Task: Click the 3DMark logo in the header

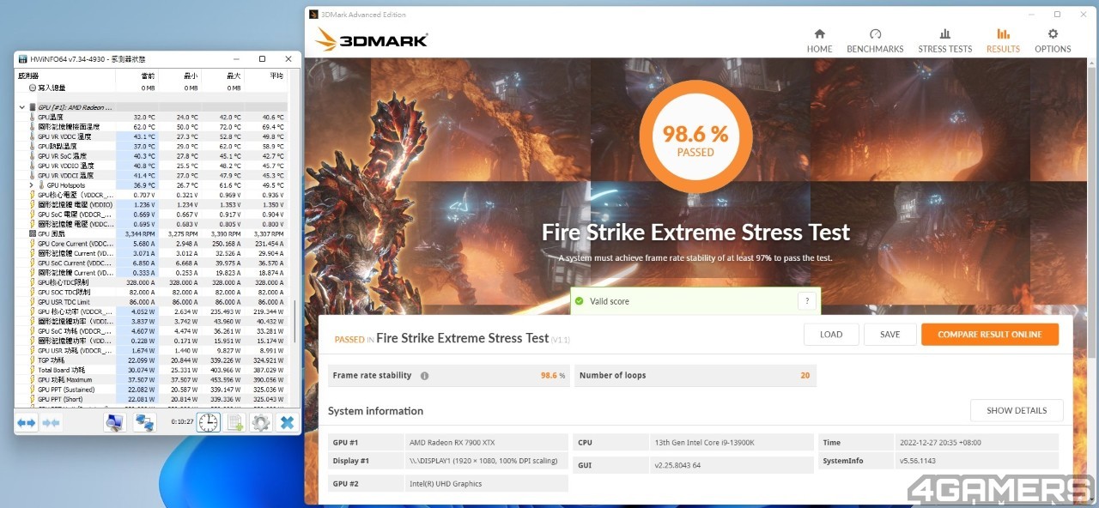Action: 371,39
